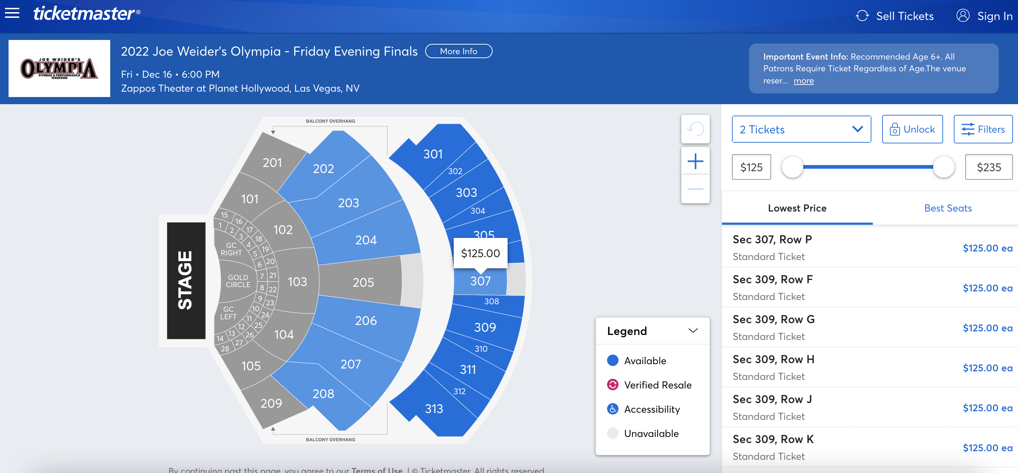Select section 311 on the map
This screenshot has height=473, width=1018.
(x=468, y=370)
